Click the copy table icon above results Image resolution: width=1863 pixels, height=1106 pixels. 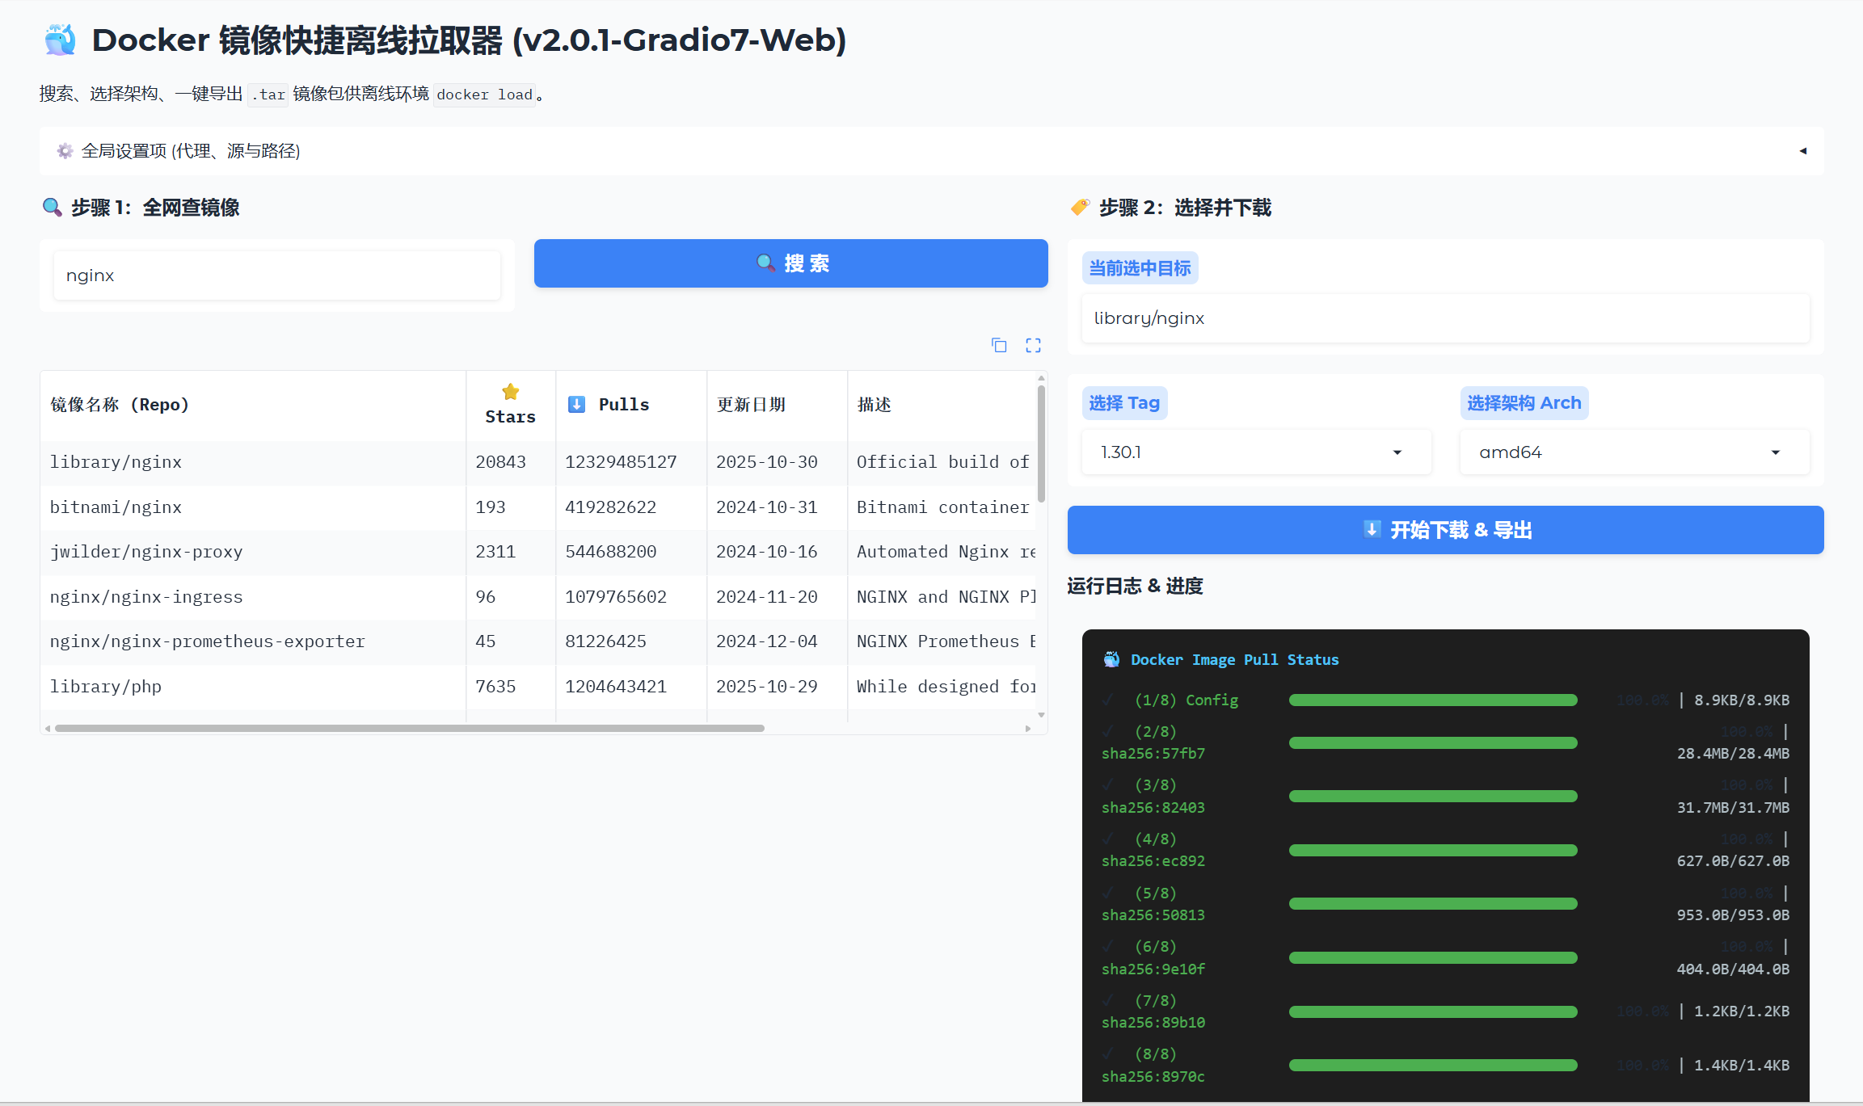coord(999,346)
